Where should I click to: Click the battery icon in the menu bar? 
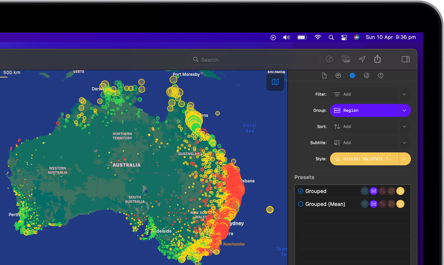302,37
